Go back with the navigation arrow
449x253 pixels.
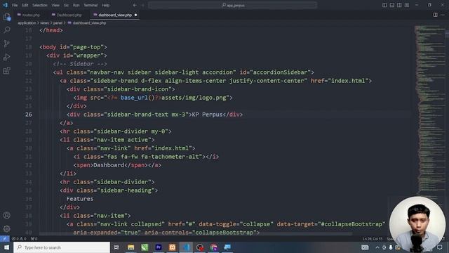135,5
